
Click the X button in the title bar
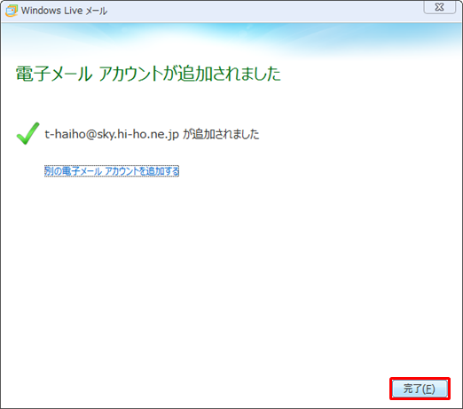click(440, 7)
